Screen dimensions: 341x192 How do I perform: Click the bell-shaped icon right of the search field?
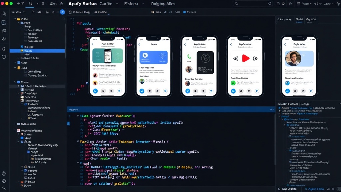point(278,4)
